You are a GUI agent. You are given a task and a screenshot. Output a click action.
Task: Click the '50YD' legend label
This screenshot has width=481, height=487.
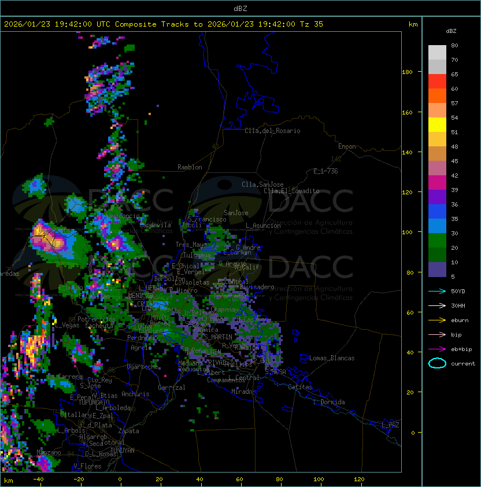coord(458,291)
